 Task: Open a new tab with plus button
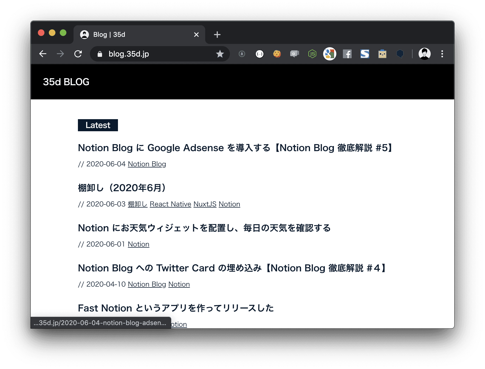pos(217,35)
